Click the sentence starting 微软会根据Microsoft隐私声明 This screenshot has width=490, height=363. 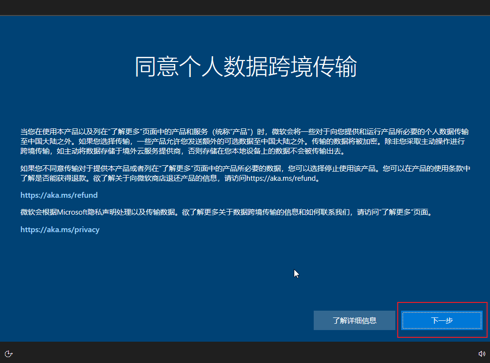click(x=227, y=212)
